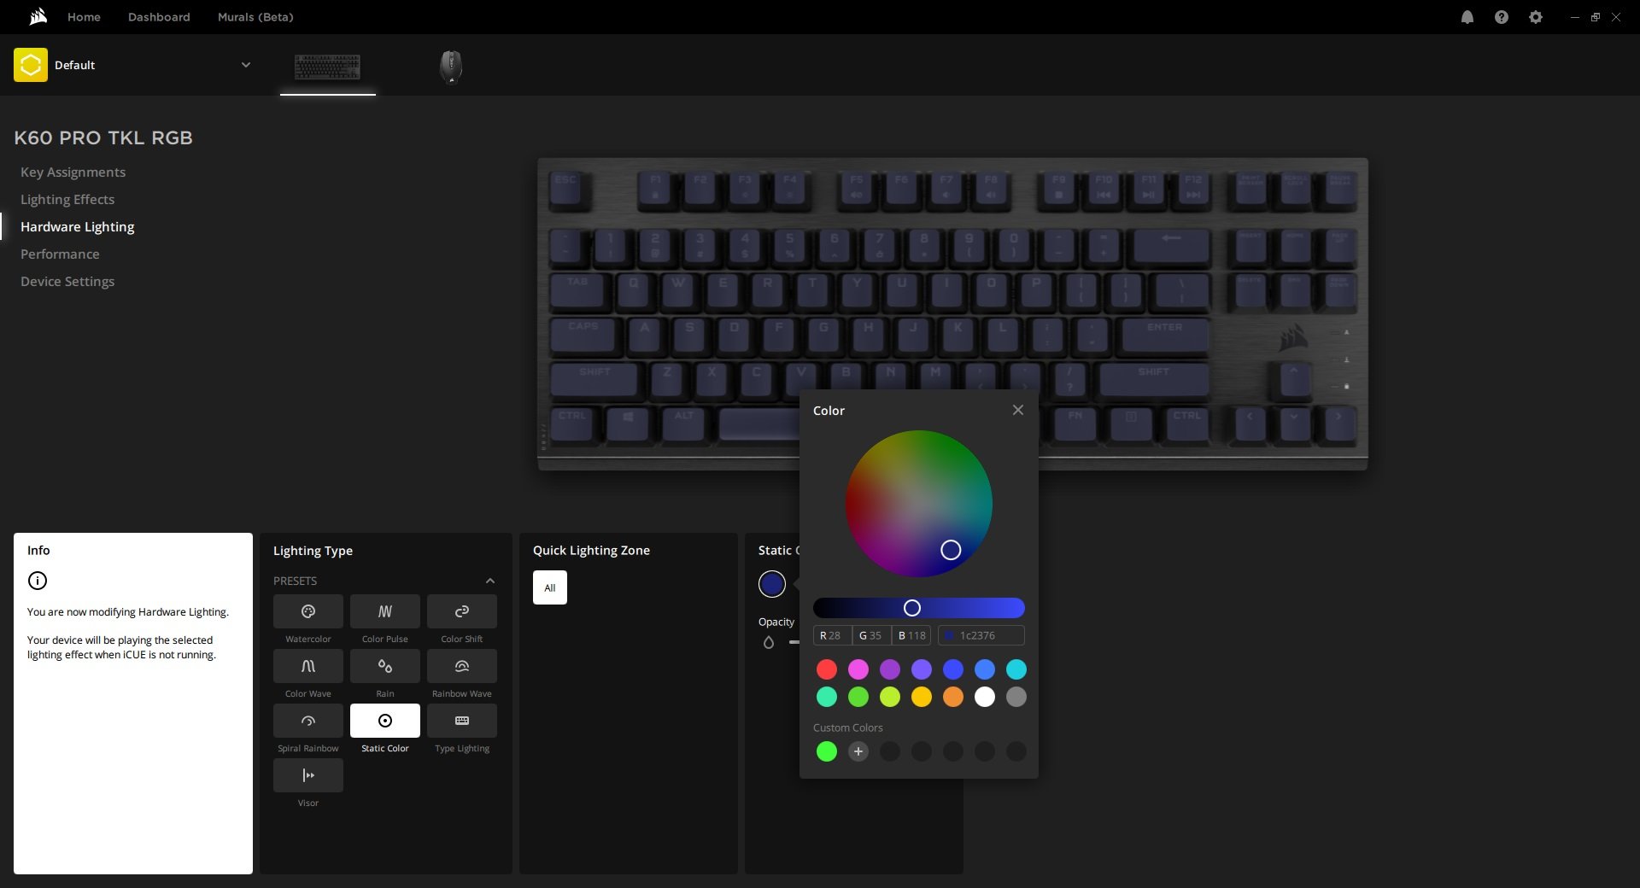Click the info circle icon
Viewport: 1640px width, 888px height.
click(38, 581)
